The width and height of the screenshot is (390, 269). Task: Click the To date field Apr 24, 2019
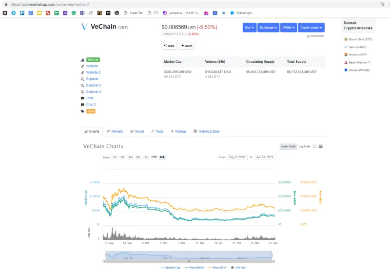coord(265,157)
